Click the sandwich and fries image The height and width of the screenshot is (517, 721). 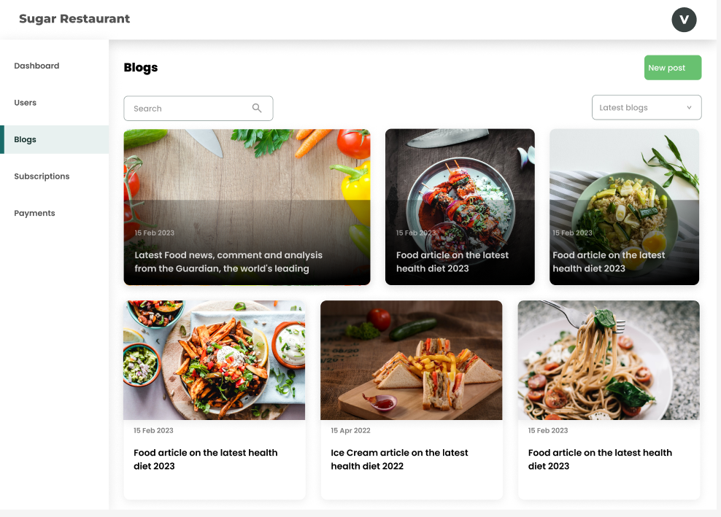point(412,360)
